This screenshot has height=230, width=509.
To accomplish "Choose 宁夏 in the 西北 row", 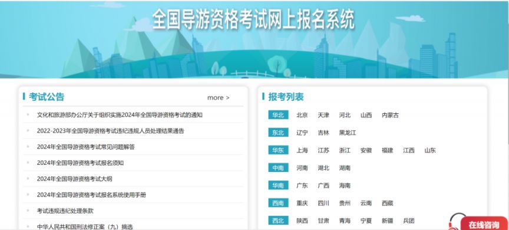I will coord(366,221).
